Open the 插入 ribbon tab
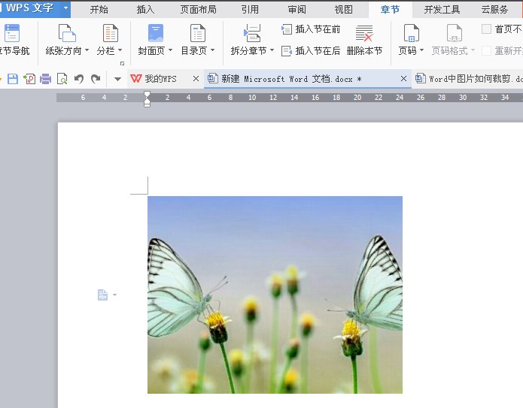This screenshot has height=408, width=523. (x=145, y=10)
